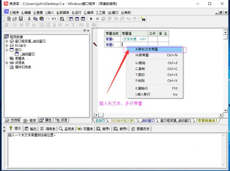Open the V.查看 menu
Screen dimensions: 230x171
click(x=38, y=13)
